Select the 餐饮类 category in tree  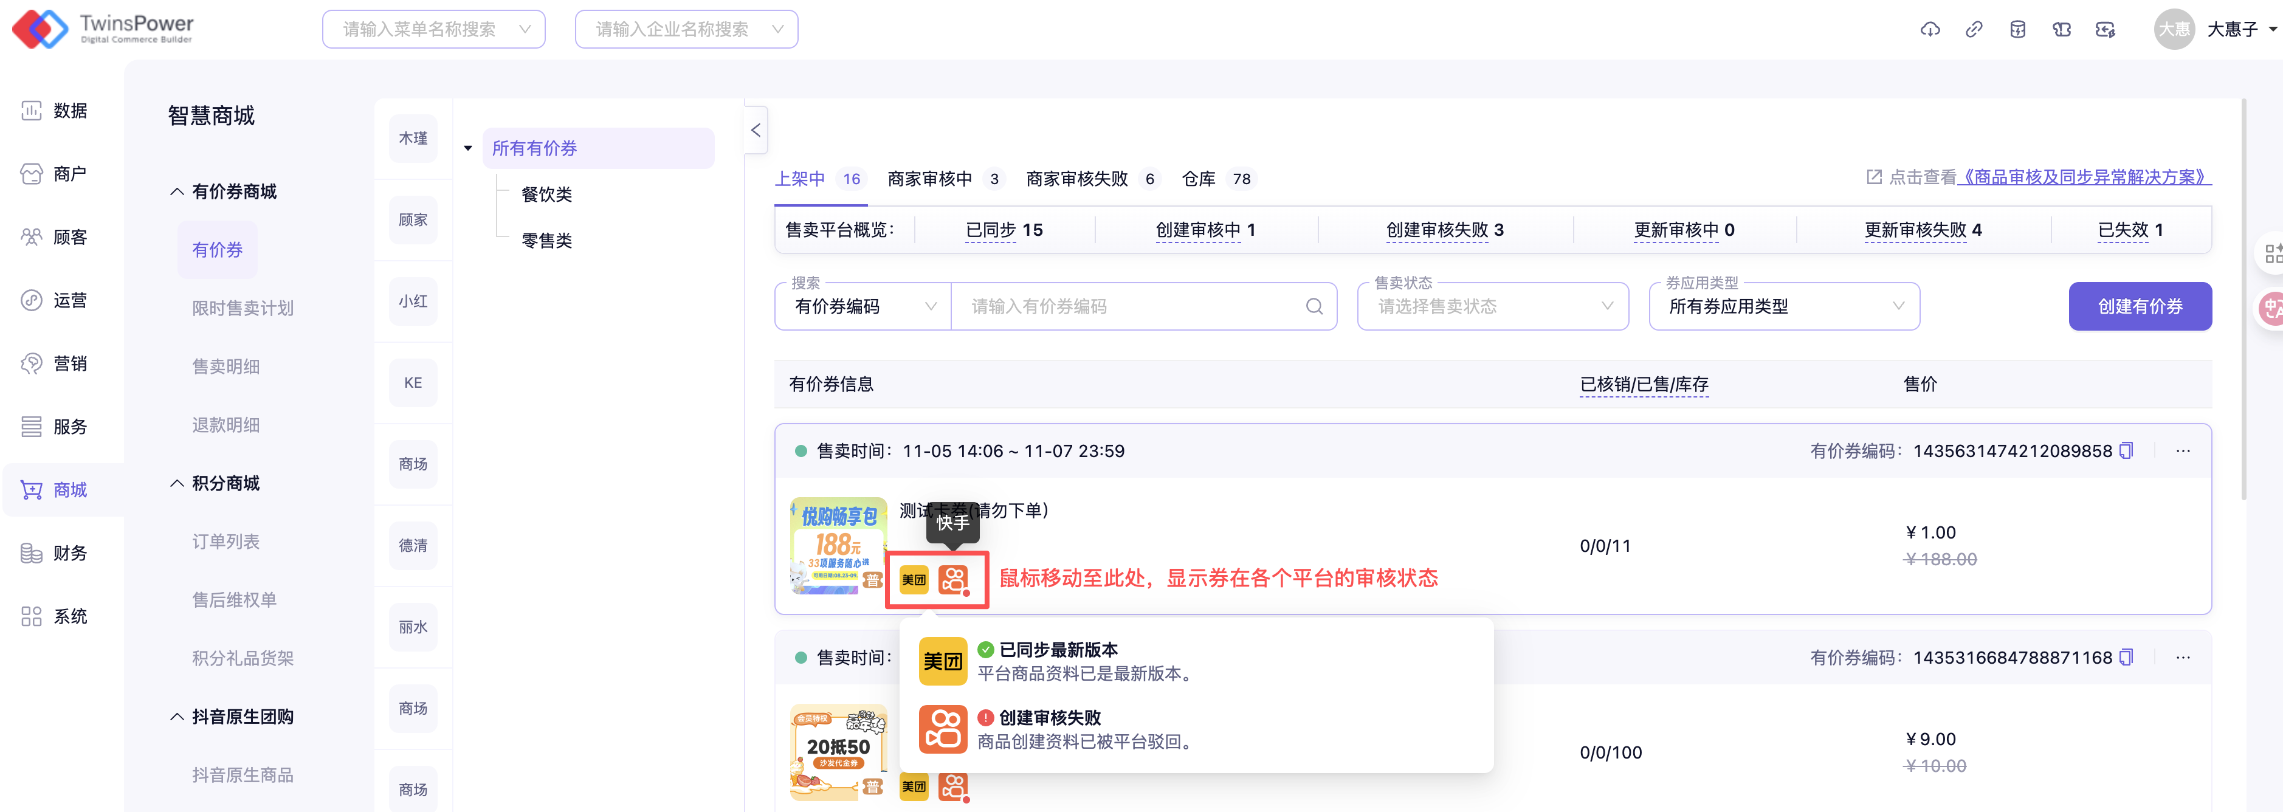coord(547,194)
